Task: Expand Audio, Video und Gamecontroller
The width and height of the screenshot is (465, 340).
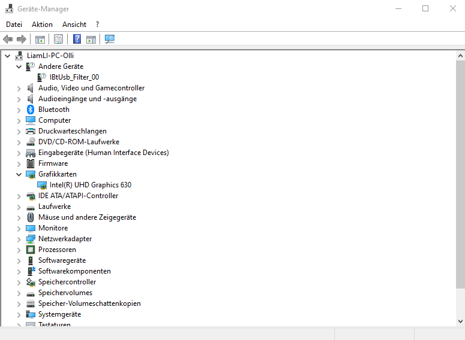Action: click(19, 88)
